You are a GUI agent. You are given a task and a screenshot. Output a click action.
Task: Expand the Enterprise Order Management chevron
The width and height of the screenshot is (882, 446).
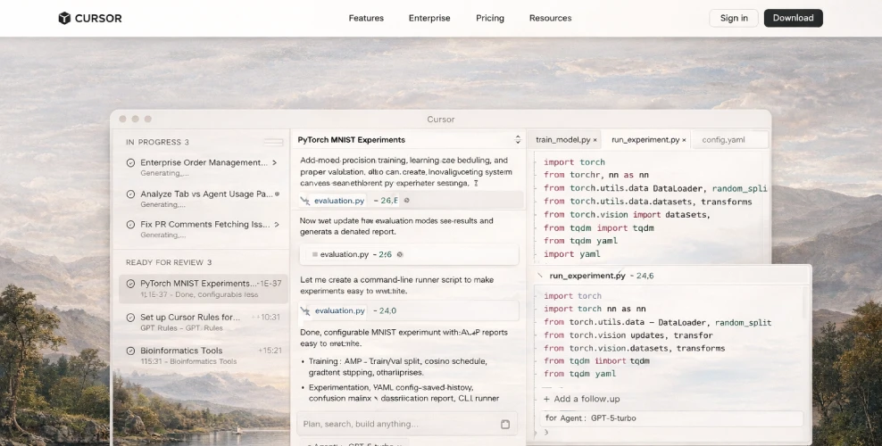275,163
